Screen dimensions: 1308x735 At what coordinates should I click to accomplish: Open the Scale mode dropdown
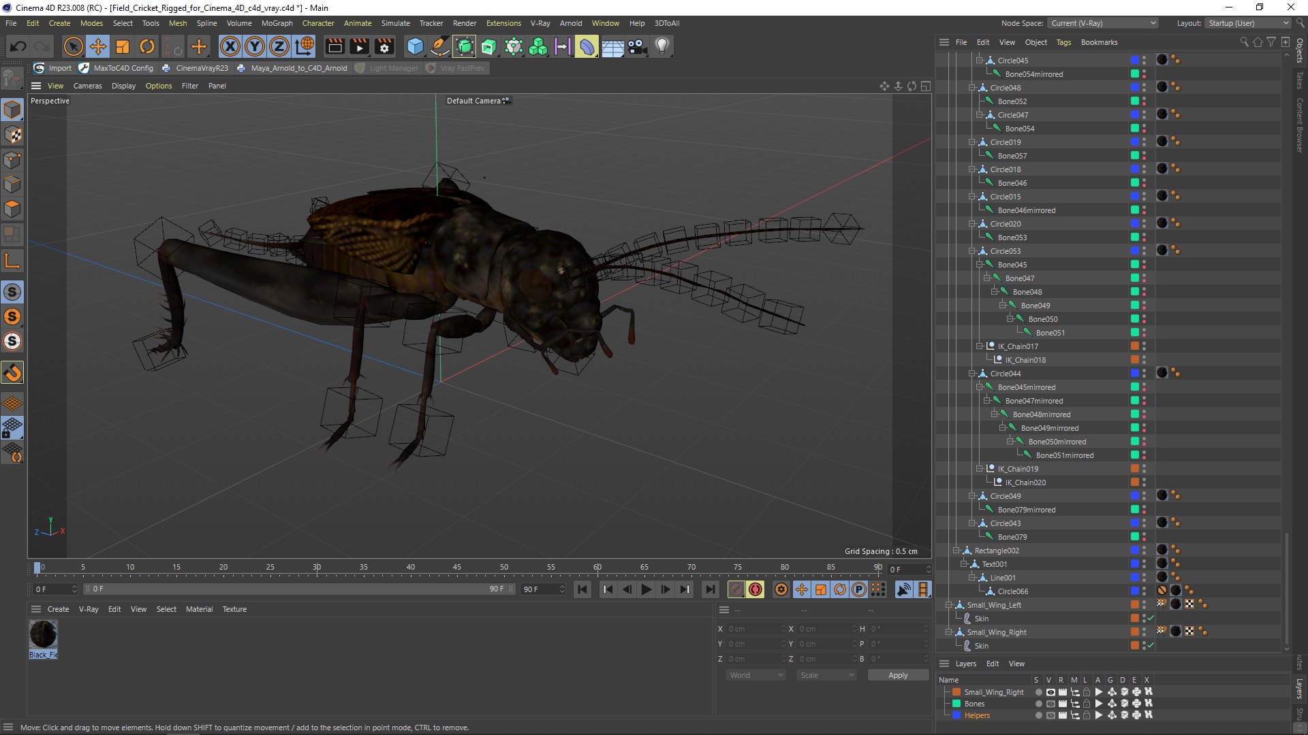coord(826,675)
